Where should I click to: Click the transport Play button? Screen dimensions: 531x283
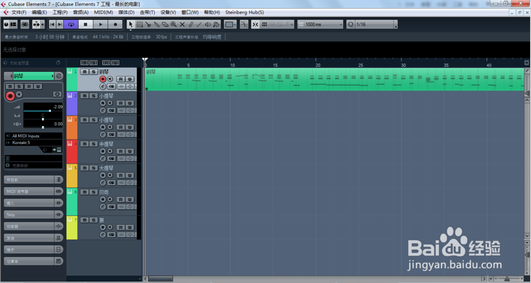[100, 24]
